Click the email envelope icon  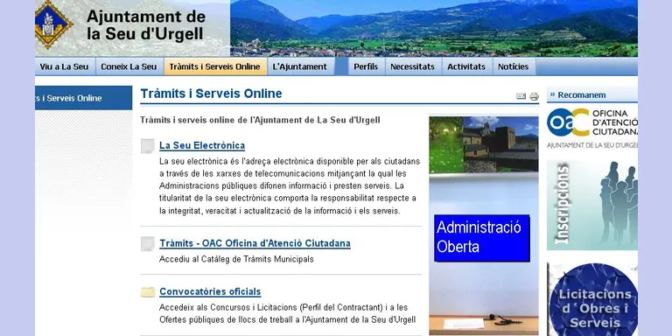click(x=521, y=96)
